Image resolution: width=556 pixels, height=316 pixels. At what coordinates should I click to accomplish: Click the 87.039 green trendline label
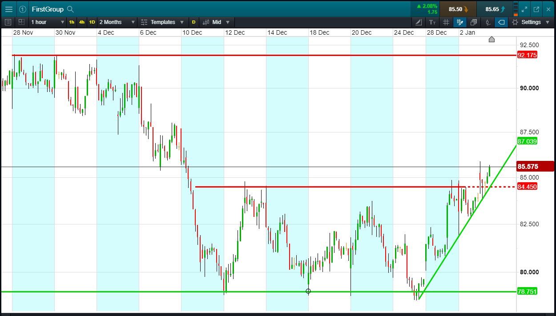(528, 141)
